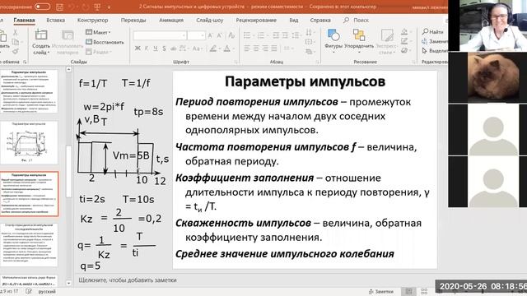
Task: Click the Redo arrow icon
Action: coord(85,7)
